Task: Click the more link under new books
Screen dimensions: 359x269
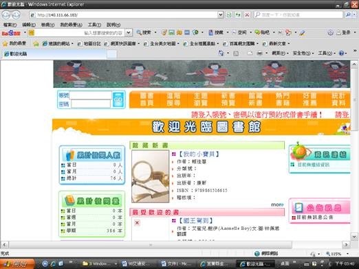Action: point(277,204)
